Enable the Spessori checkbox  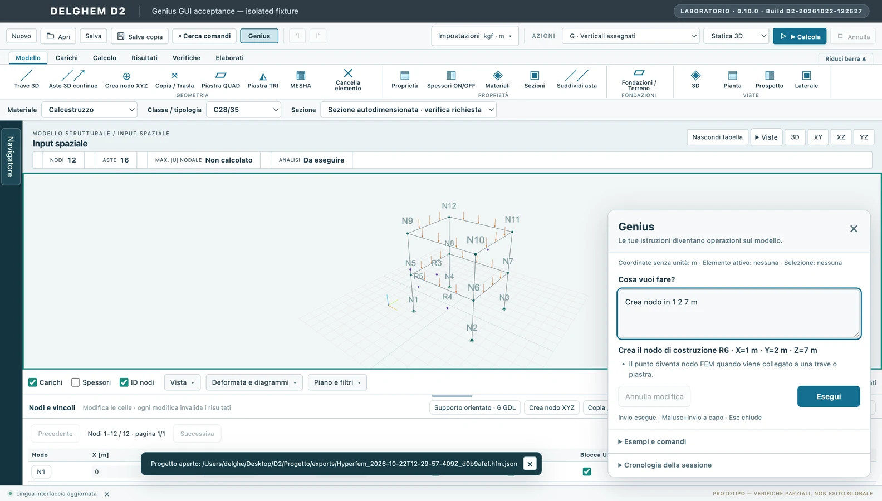coord(76,382)
